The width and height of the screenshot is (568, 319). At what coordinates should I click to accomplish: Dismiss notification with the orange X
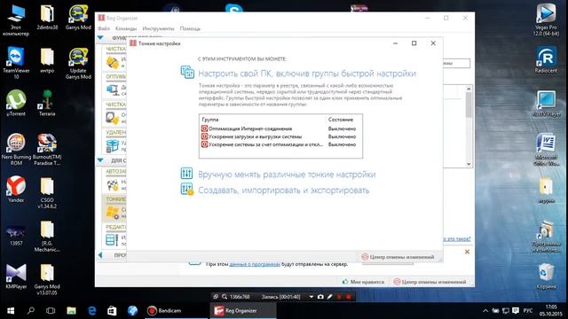click(467, 252)
